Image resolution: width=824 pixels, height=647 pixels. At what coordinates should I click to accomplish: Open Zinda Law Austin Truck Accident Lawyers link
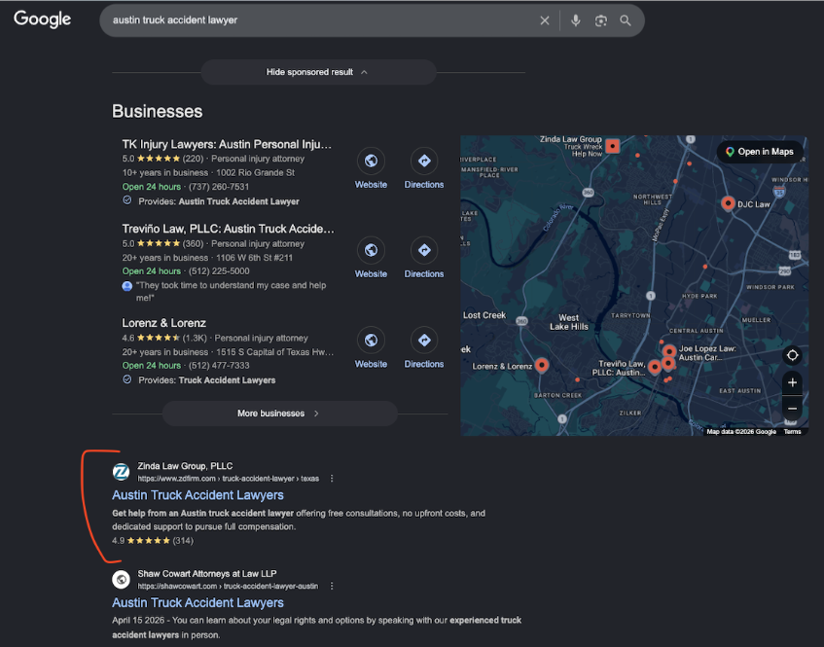pyautogui.click(x=197, y=495)
